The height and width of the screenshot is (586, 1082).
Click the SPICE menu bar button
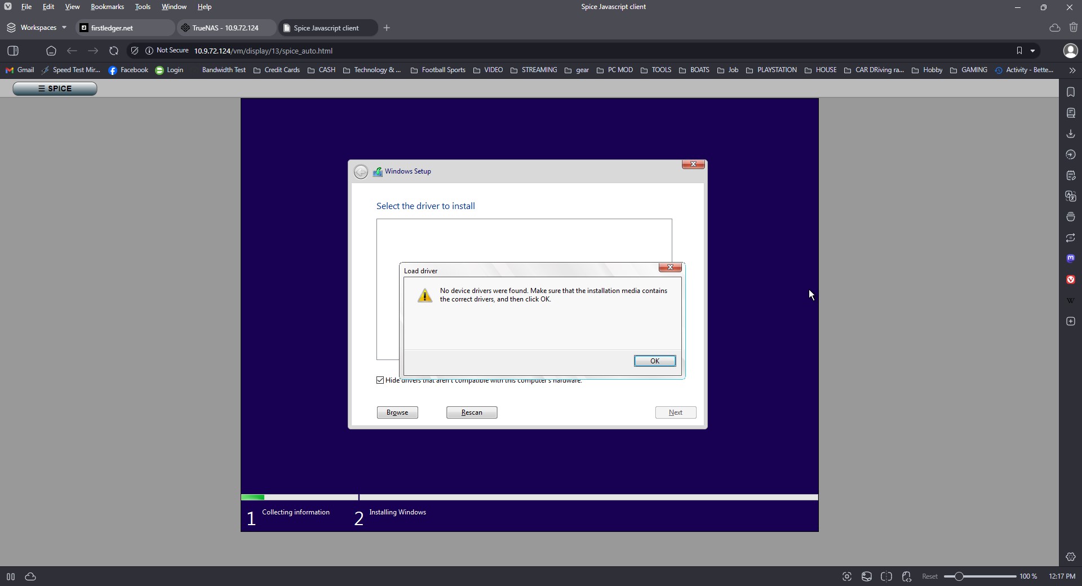55,88
